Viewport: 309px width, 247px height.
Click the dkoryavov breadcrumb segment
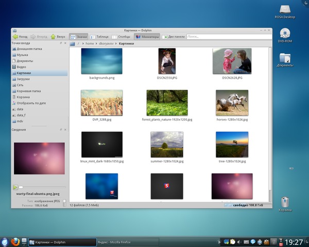click(107, 44)
